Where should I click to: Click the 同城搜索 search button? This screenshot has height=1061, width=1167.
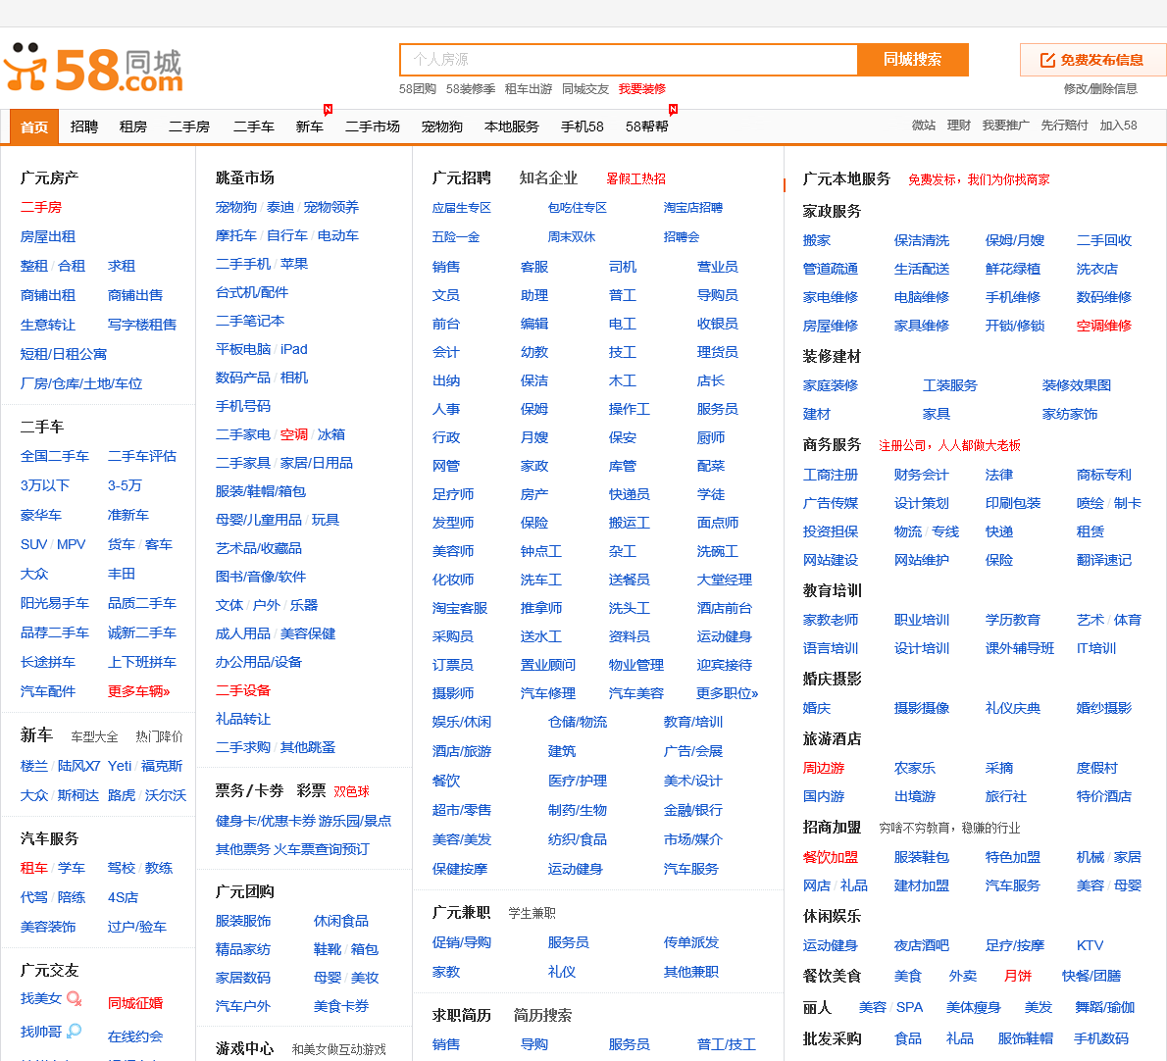[912, 60]
